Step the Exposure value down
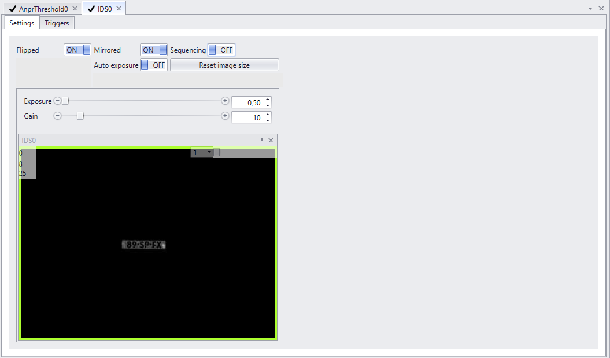Viewport: 610px width, 358px height. coord(268,105)
